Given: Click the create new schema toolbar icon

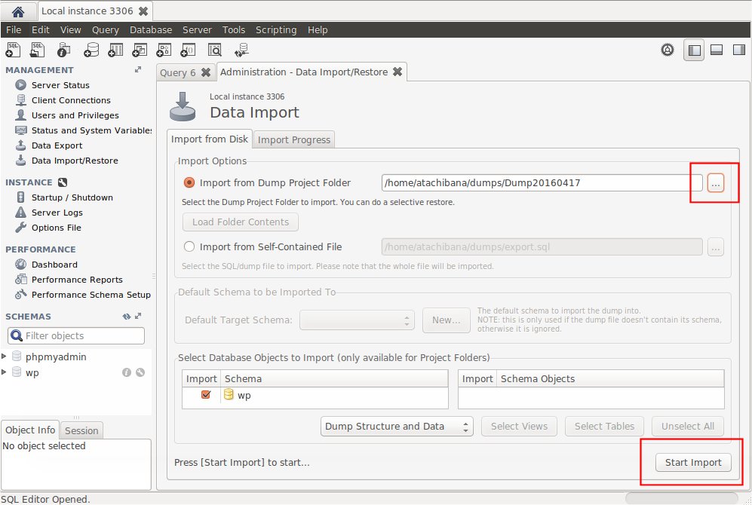Looking at the screenshot, I should (x=91, y=50).
